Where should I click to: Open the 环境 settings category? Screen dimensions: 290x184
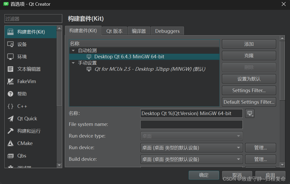30,57
